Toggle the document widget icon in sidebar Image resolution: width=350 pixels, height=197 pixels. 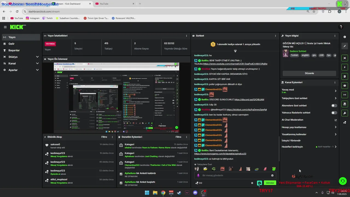(345, 76)
